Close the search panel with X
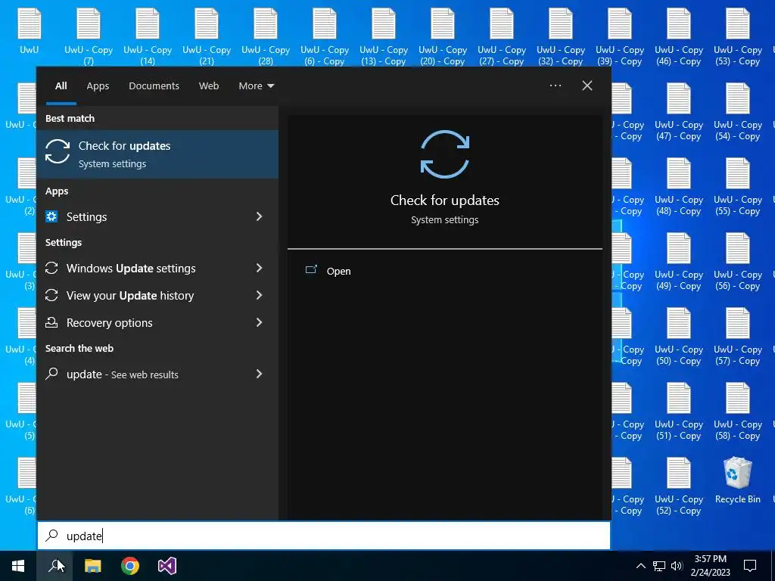 point(587,85)
